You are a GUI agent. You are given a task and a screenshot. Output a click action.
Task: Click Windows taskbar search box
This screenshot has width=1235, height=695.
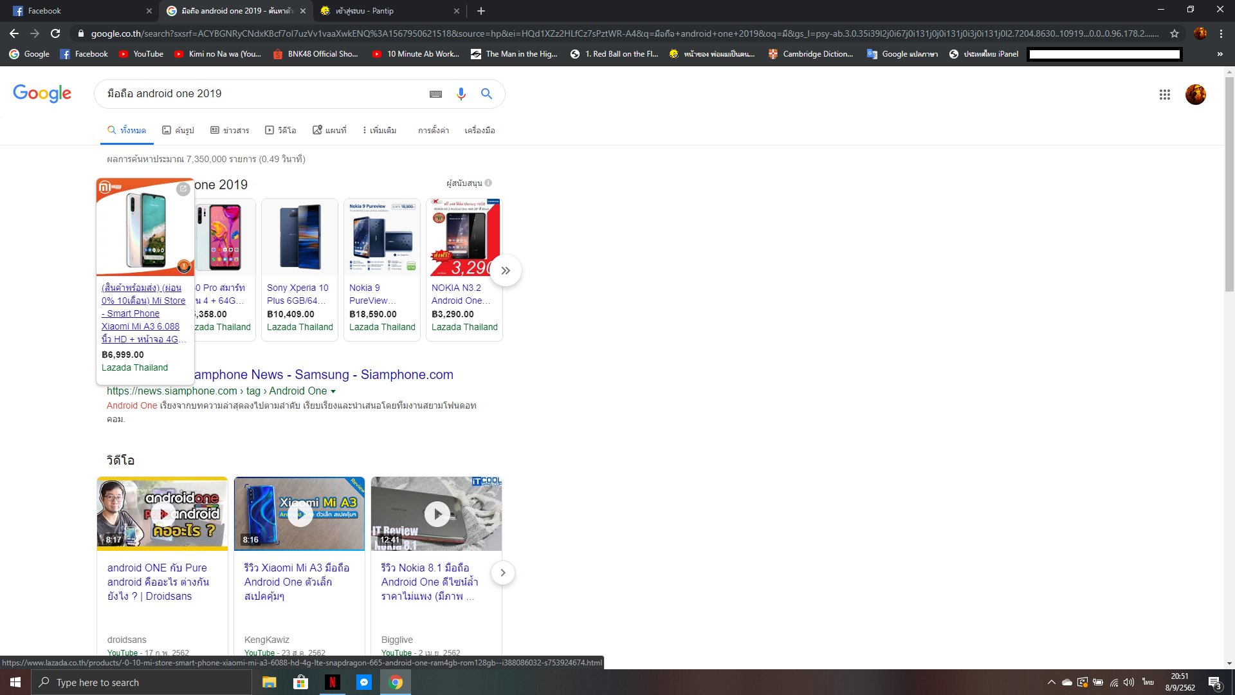pyautogui.click(x=142, y=682)
